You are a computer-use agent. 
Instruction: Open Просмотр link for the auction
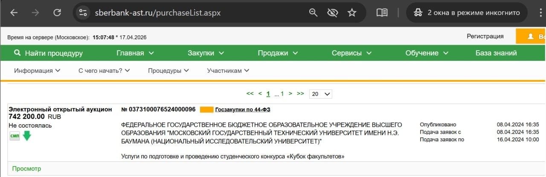[x=27, y=168]
